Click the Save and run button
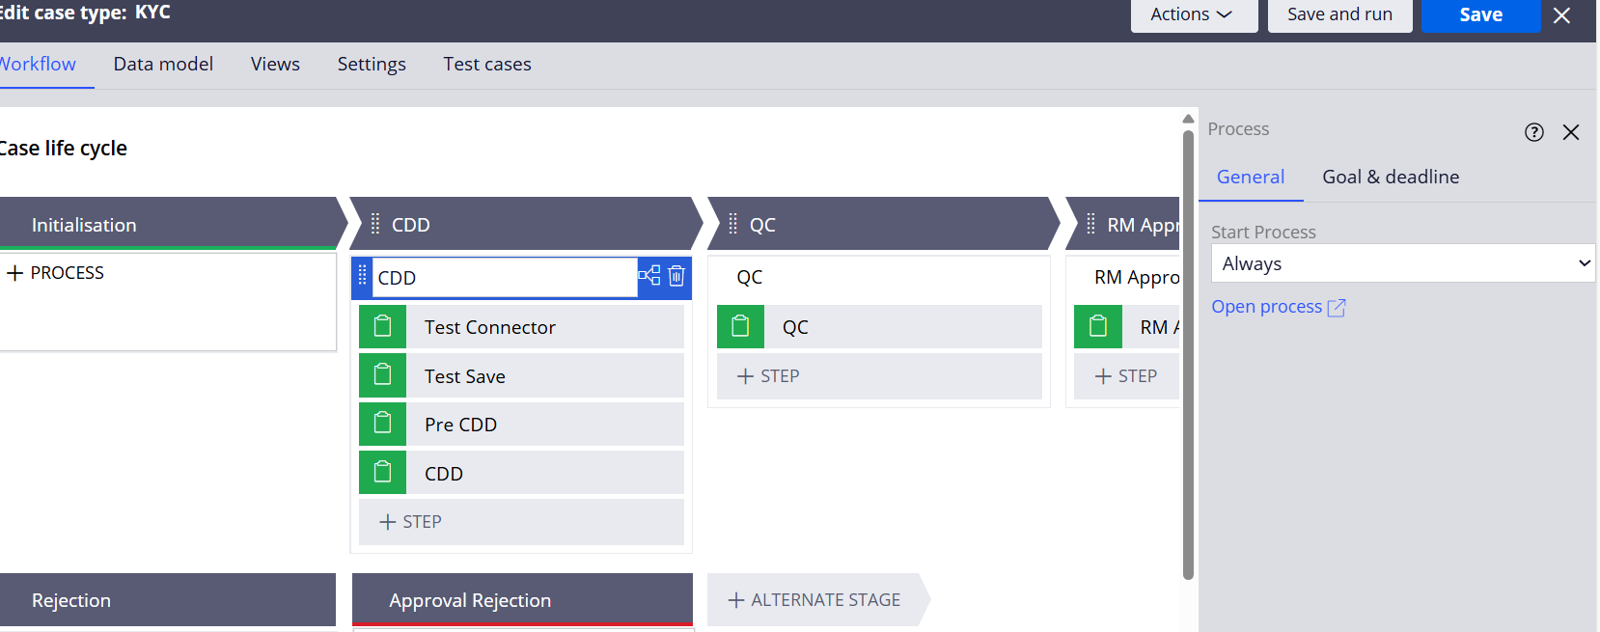Image resolution: width=1600 pixels, height=632 pixels. pos(1339,14)
